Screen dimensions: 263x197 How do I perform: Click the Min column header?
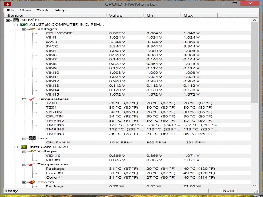[x=162, y=15]
